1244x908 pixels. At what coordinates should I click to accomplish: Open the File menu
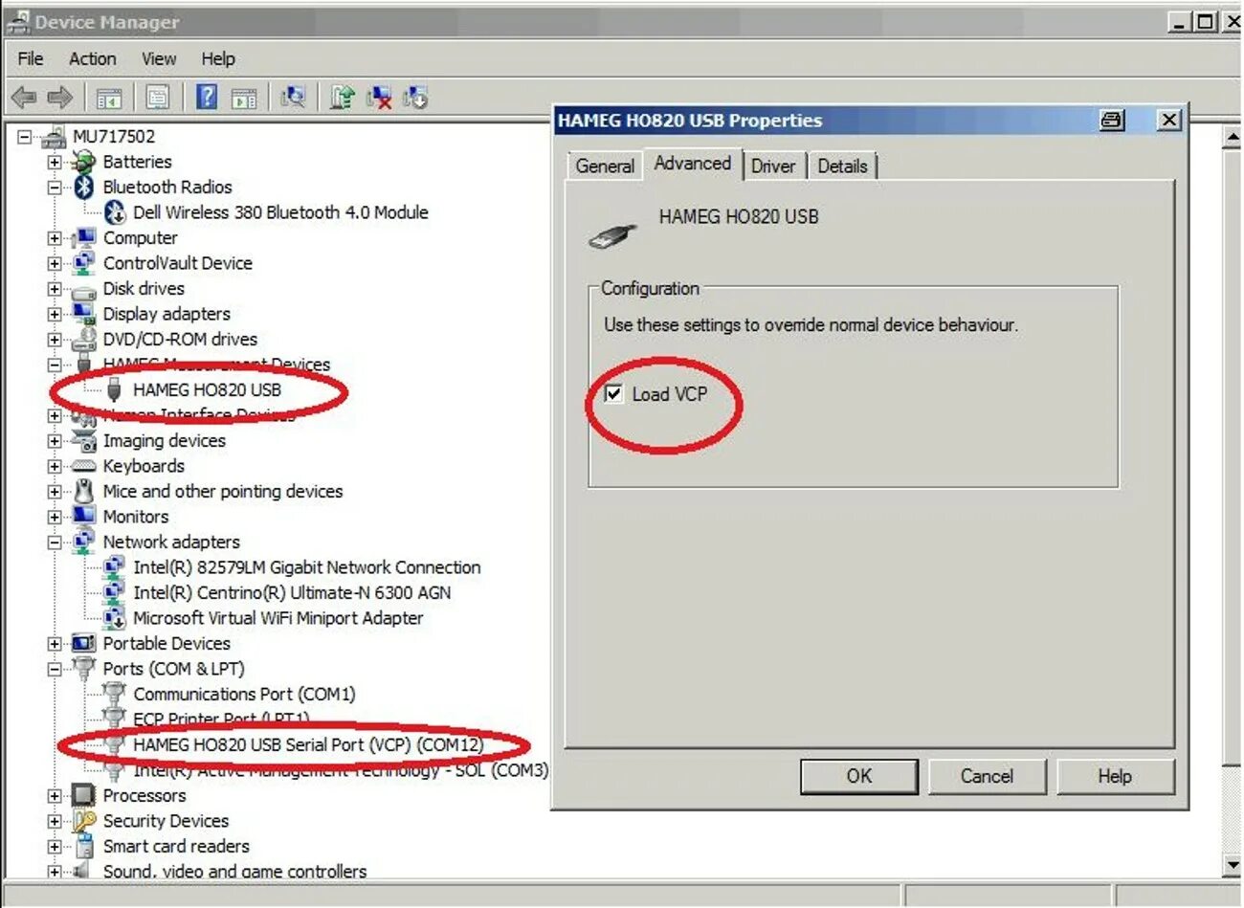point(31,58)
